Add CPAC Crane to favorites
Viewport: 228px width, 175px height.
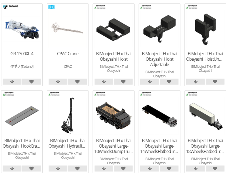77,81
